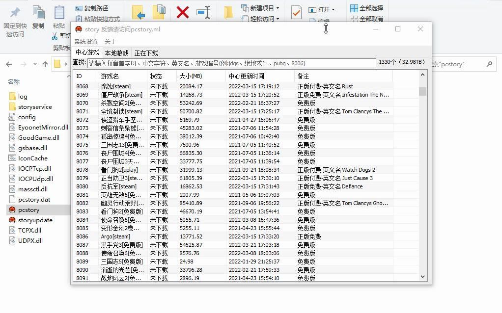502x313 pixels.
Task: Click the search magnifier icon in Explorer
Action: coord(489,64)
